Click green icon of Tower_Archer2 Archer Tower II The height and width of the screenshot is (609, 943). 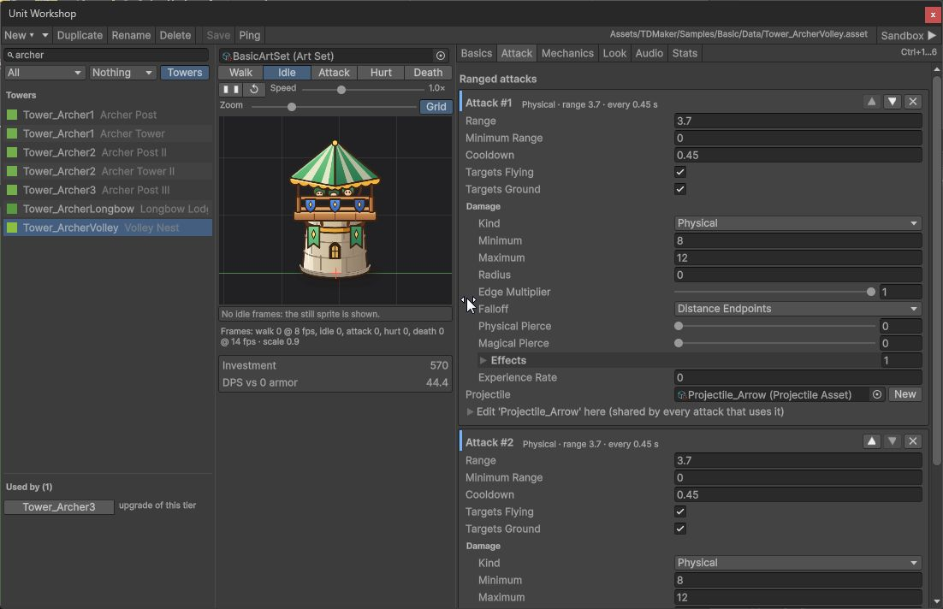pyautogui.click(x=12, y=171)
